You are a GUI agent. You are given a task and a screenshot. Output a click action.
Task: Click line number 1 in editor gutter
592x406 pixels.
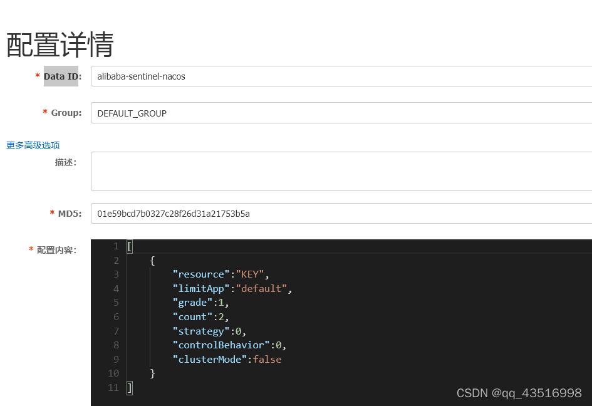(117, 246)
